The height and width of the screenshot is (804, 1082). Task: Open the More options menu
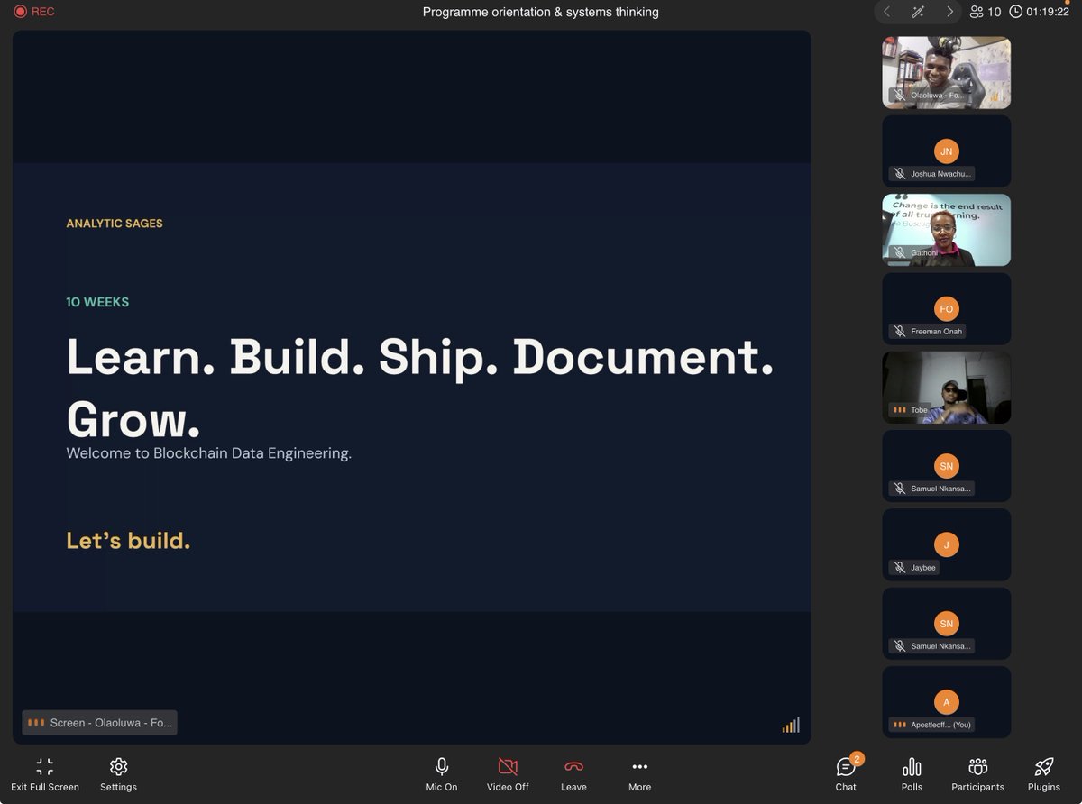(x=639, y=774)
